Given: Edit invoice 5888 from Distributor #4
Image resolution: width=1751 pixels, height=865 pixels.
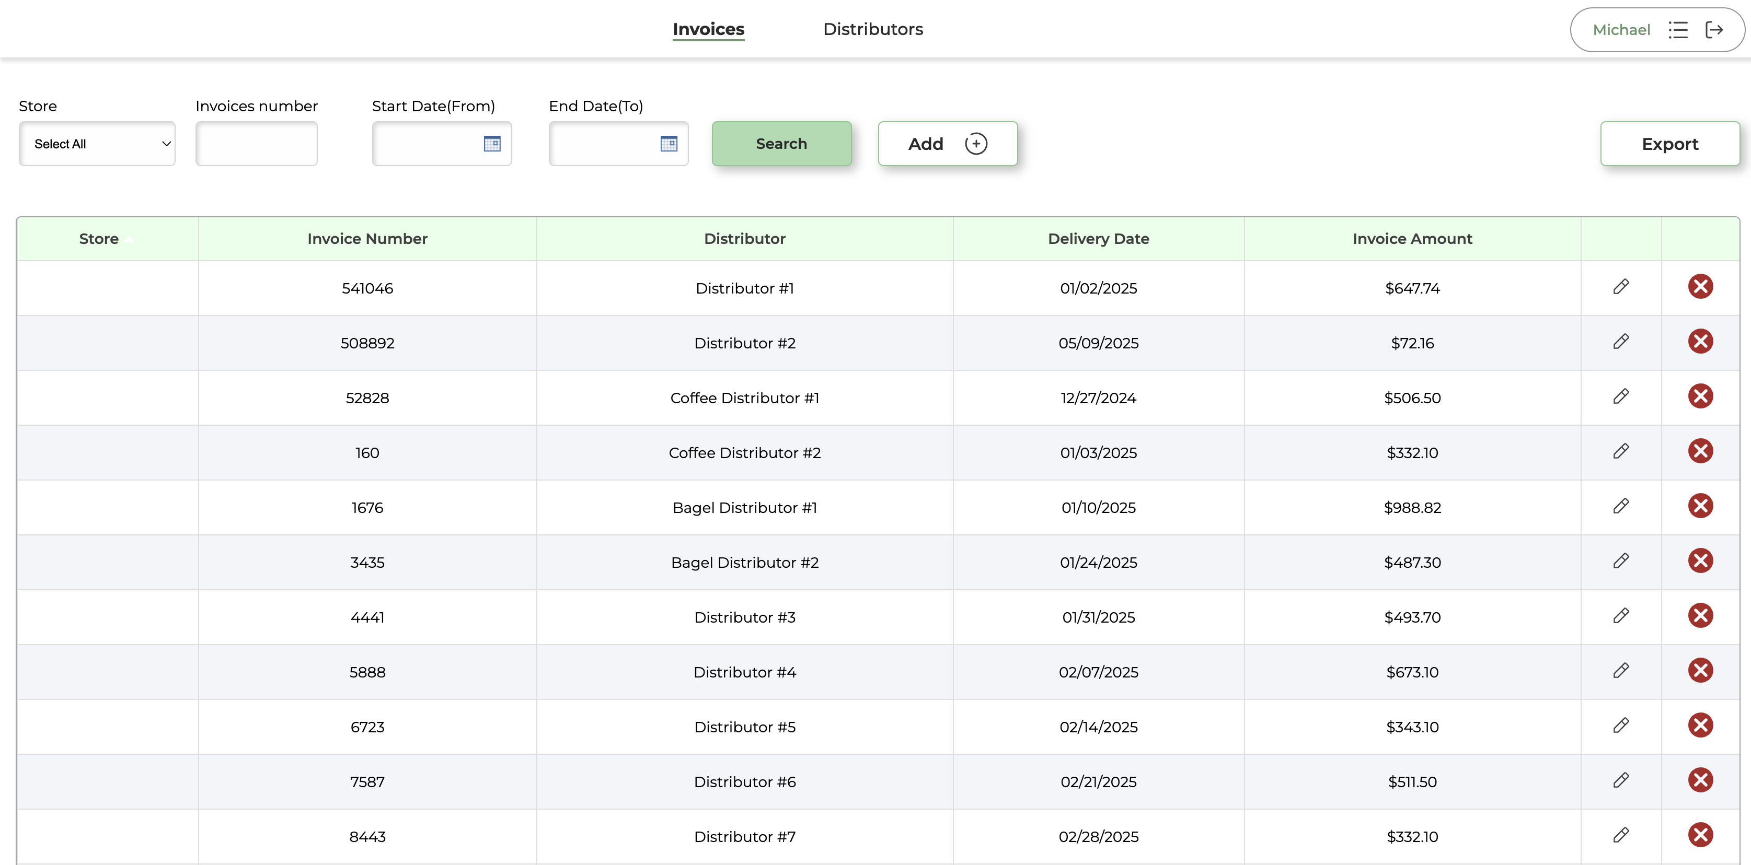Looking at the screenshot, I should coord(1620,671).
